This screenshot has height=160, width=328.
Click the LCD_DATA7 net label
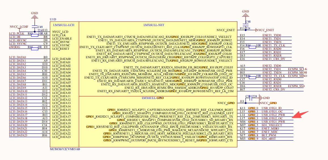click(x=17, y=81)
